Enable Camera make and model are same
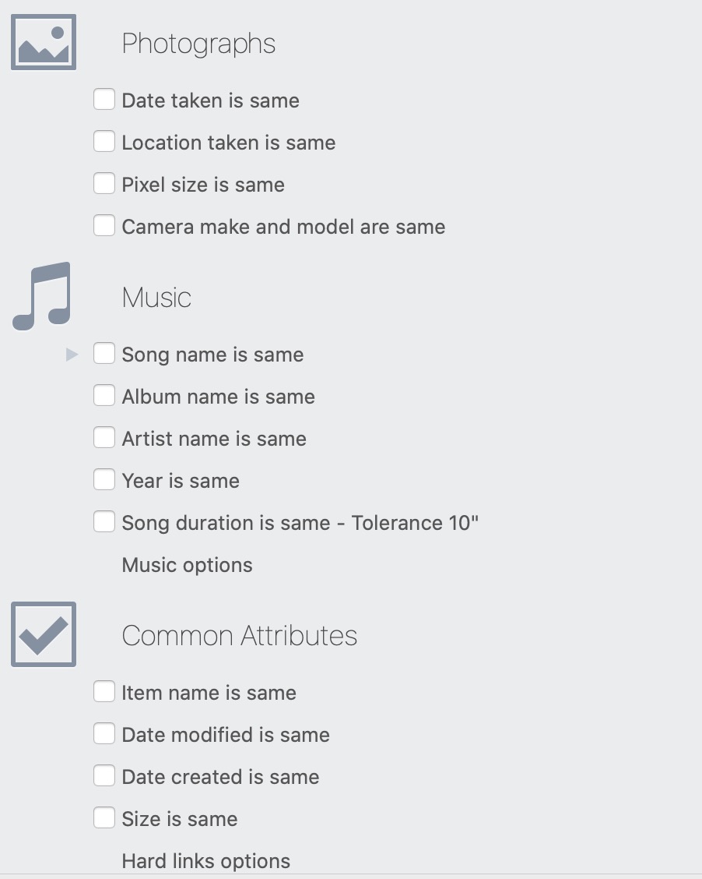The image size is (702, 879). (x=104, y=225)
